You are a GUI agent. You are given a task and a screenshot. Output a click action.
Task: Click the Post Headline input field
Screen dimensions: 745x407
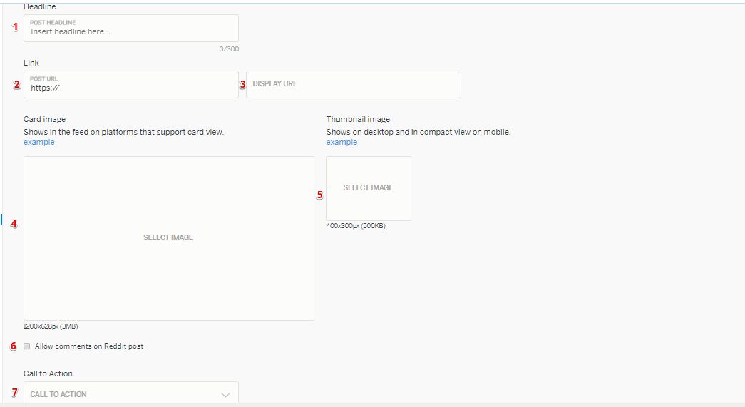(x=131, y=31)
